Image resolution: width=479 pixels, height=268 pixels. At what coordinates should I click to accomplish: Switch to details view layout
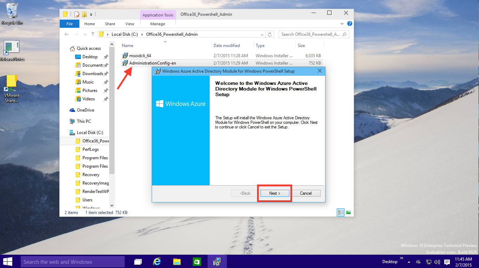tap(340, 212)
